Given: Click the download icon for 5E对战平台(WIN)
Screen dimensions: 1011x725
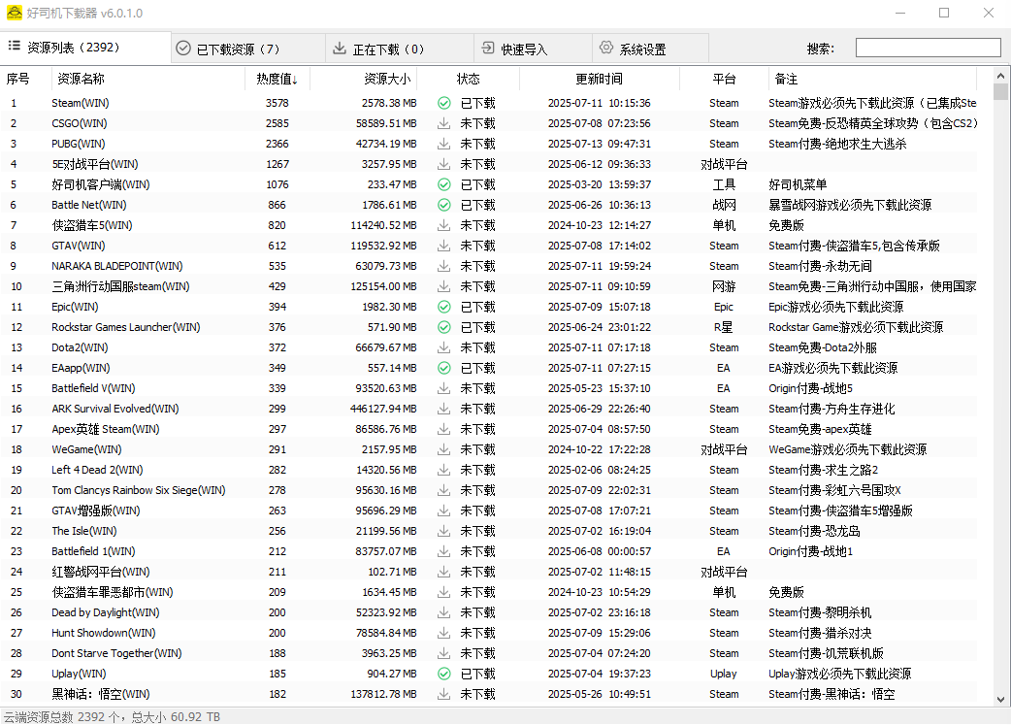Looking at the screenshot, I should coord(443,164).
